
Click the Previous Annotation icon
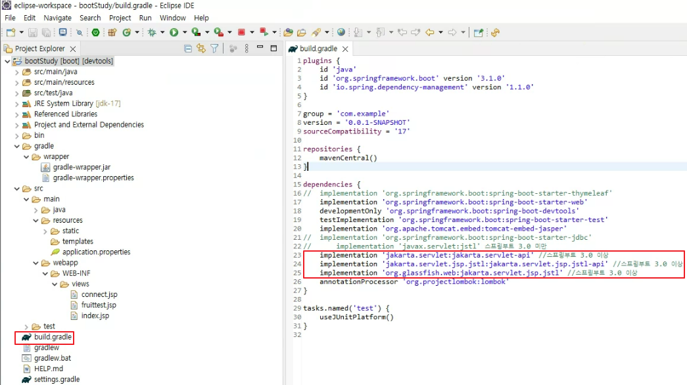tap(380, 32)
